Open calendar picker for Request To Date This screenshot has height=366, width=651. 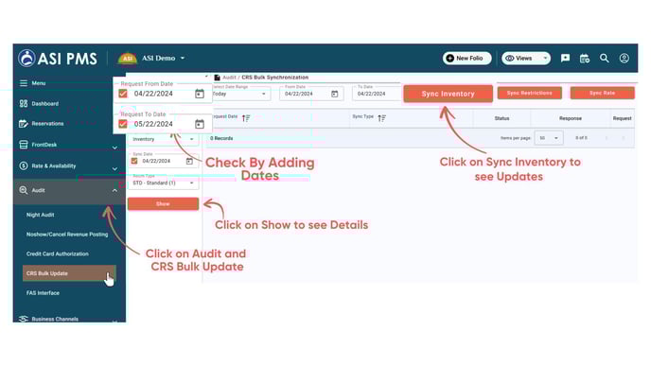(200, 124)
